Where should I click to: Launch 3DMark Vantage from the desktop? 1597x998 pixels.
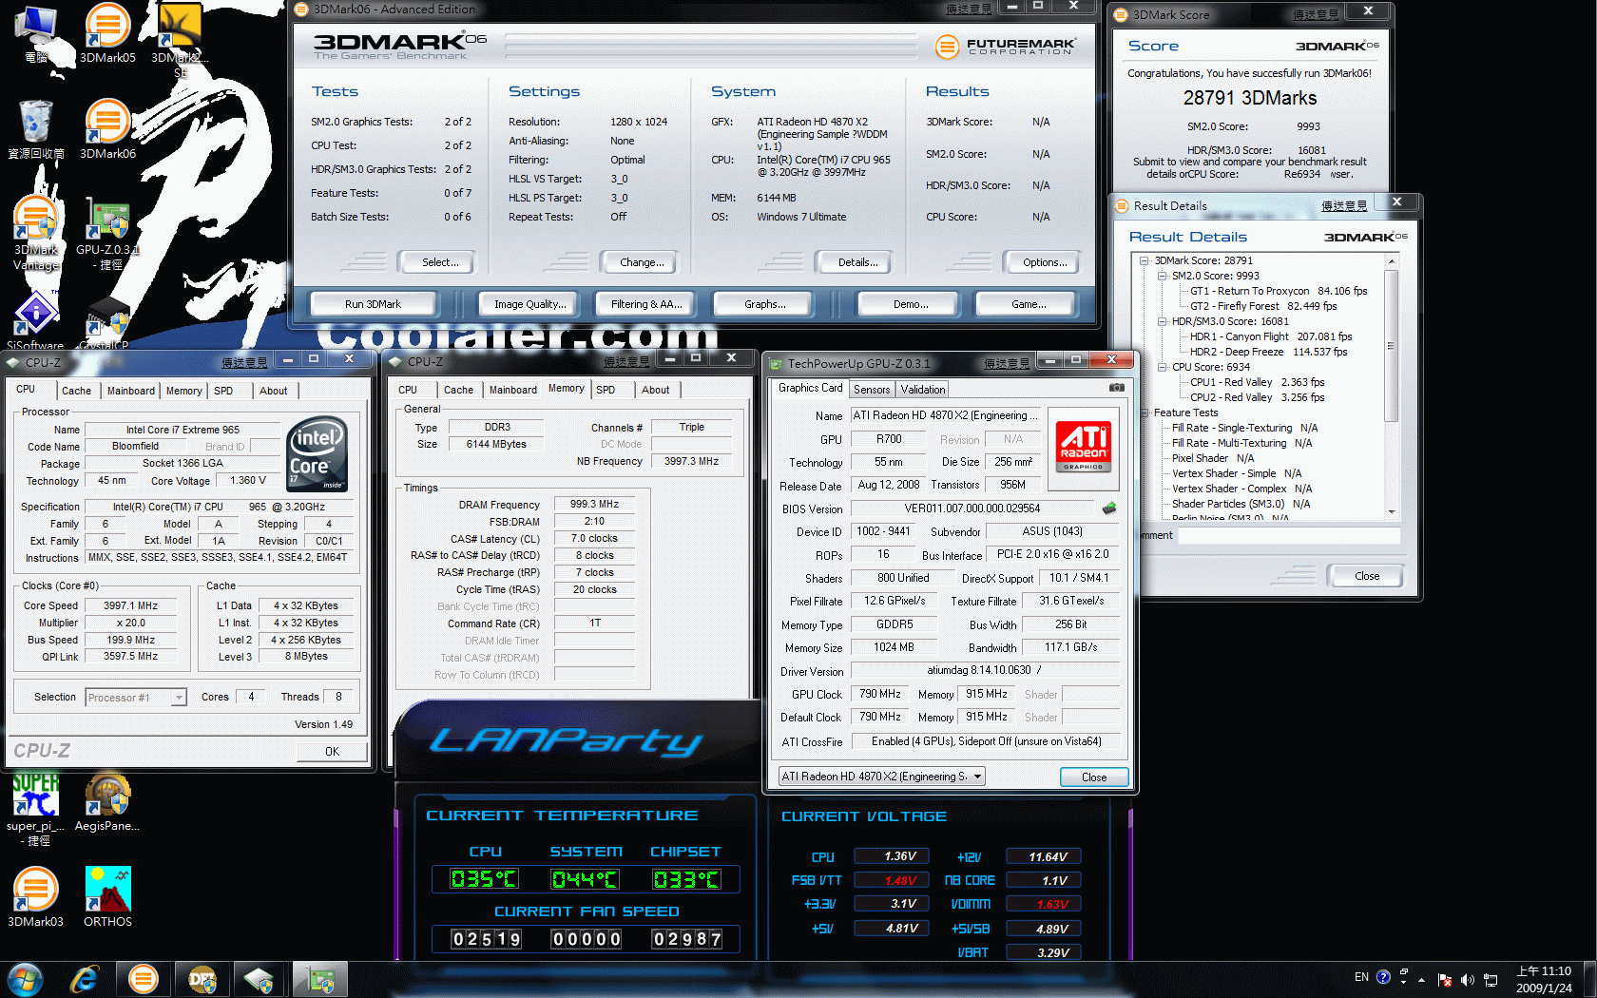pos(36,234)
